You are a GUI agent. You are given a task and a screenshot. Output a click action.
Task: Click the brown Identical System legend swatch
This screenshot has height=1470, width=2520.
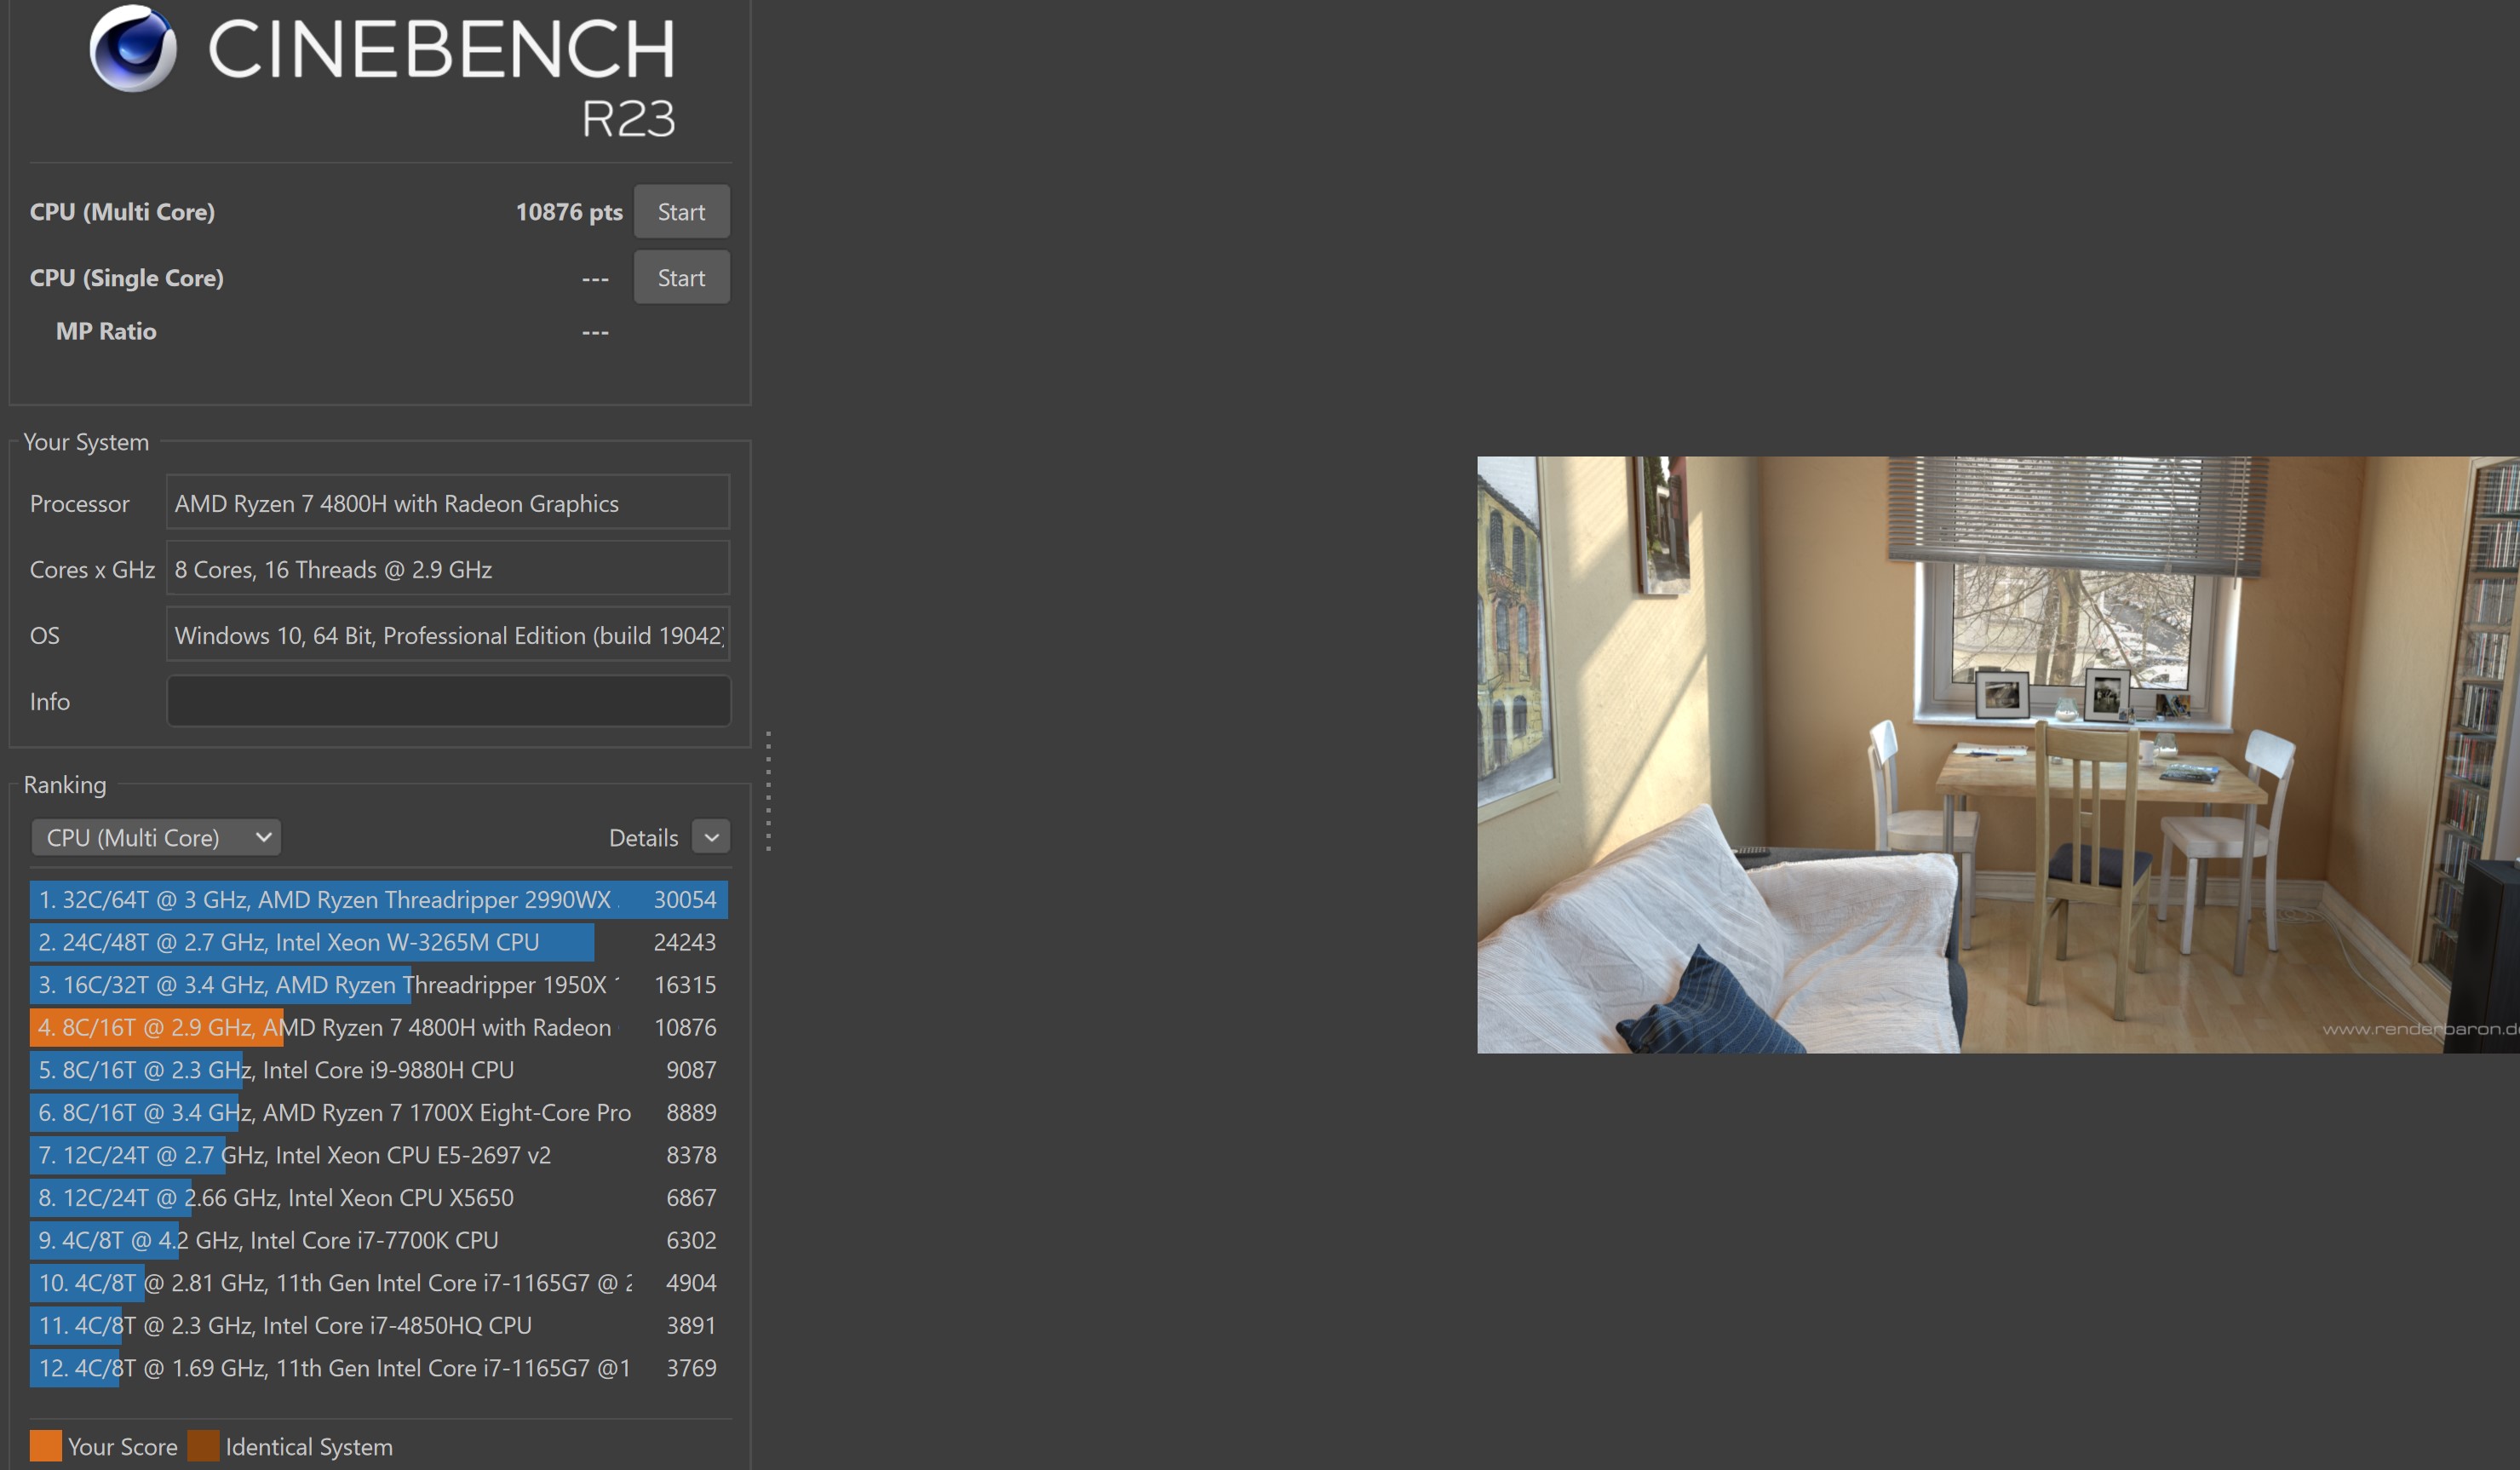tap(203, 1446)
